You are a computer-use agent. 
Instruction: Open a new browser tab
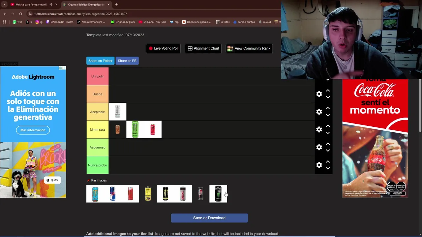tap(116, 5)
